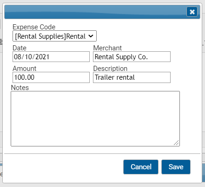The height and width of the screenshot is (187, 205).
Task: Save the expense entry
Action: click(x=176, y=167)
